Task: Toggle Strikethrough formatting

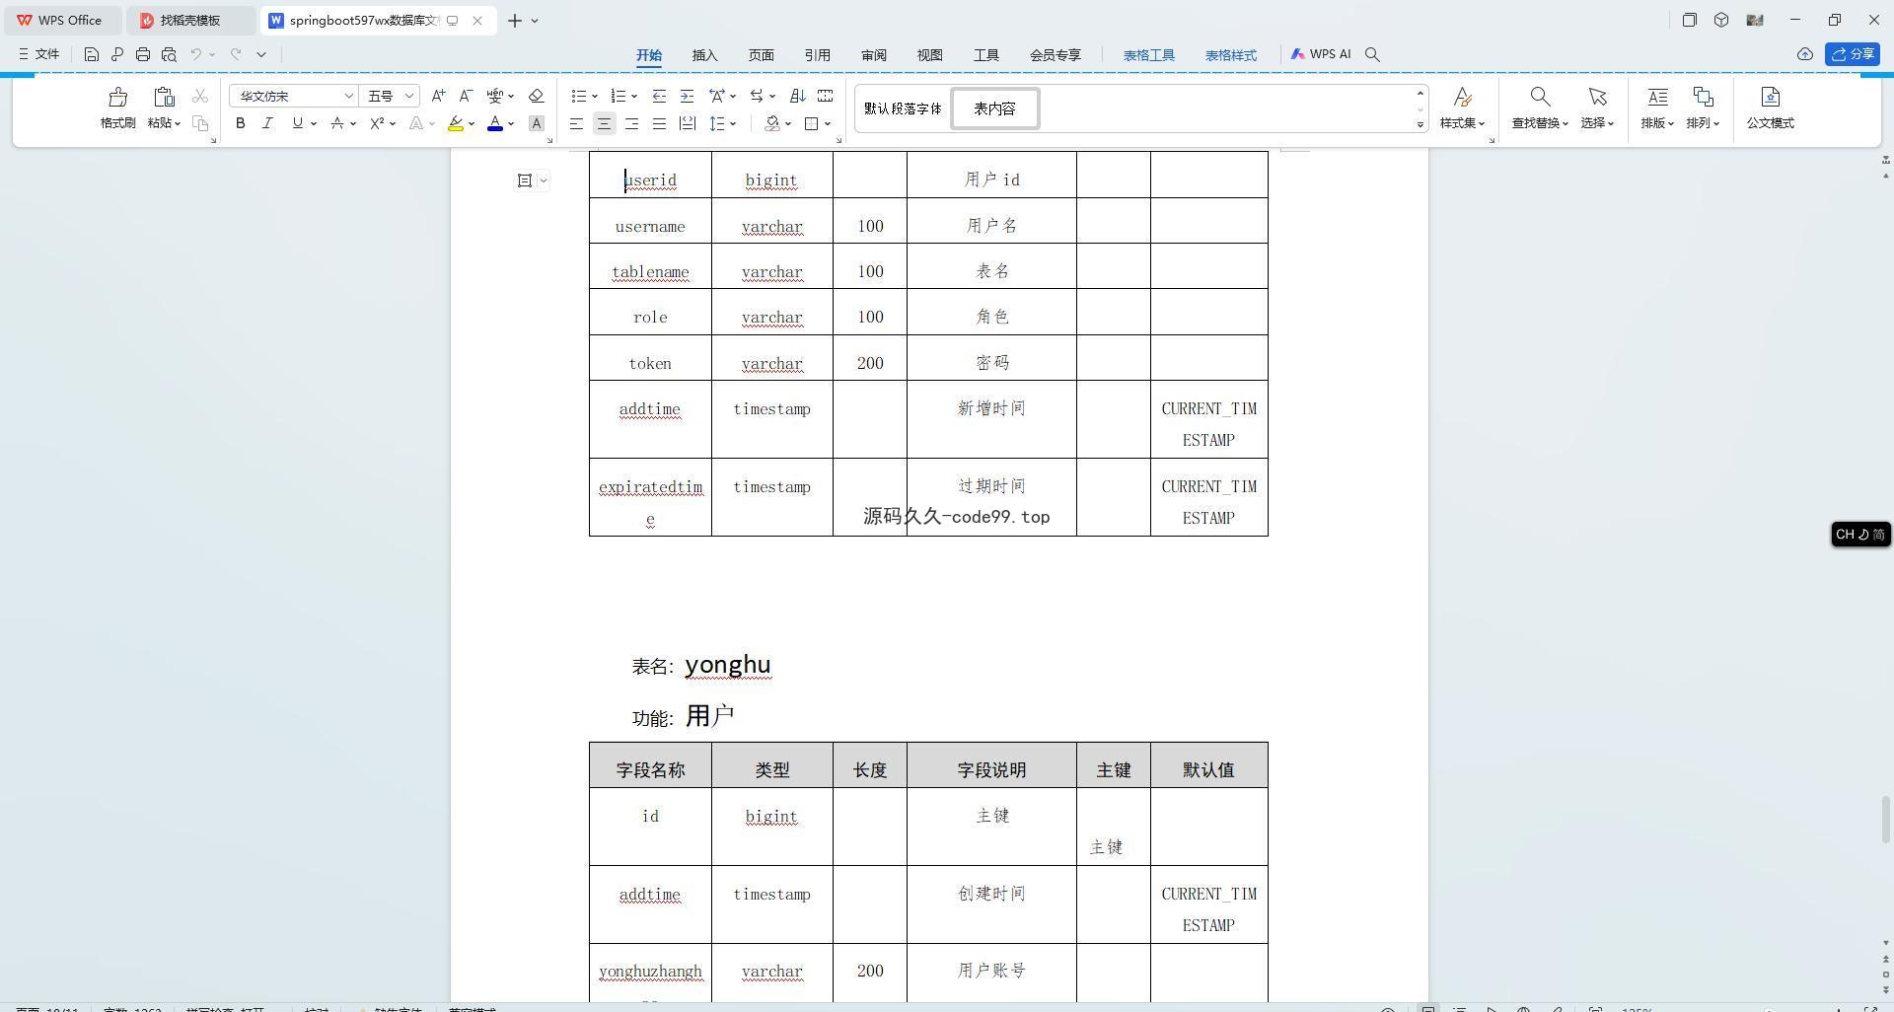Action: click(337, 123)
